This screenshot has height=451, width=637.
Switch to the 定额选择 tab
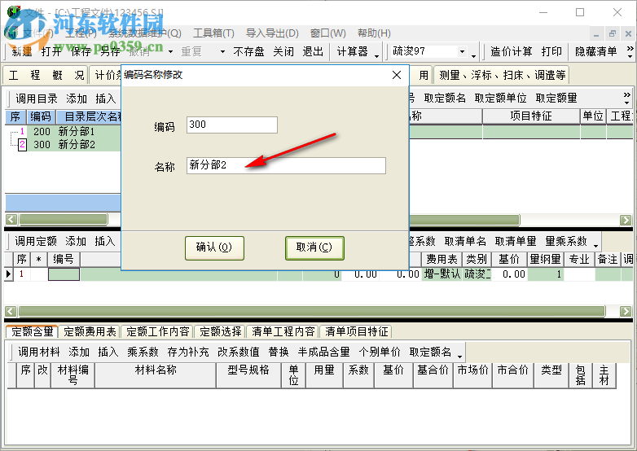click(220, 332)
